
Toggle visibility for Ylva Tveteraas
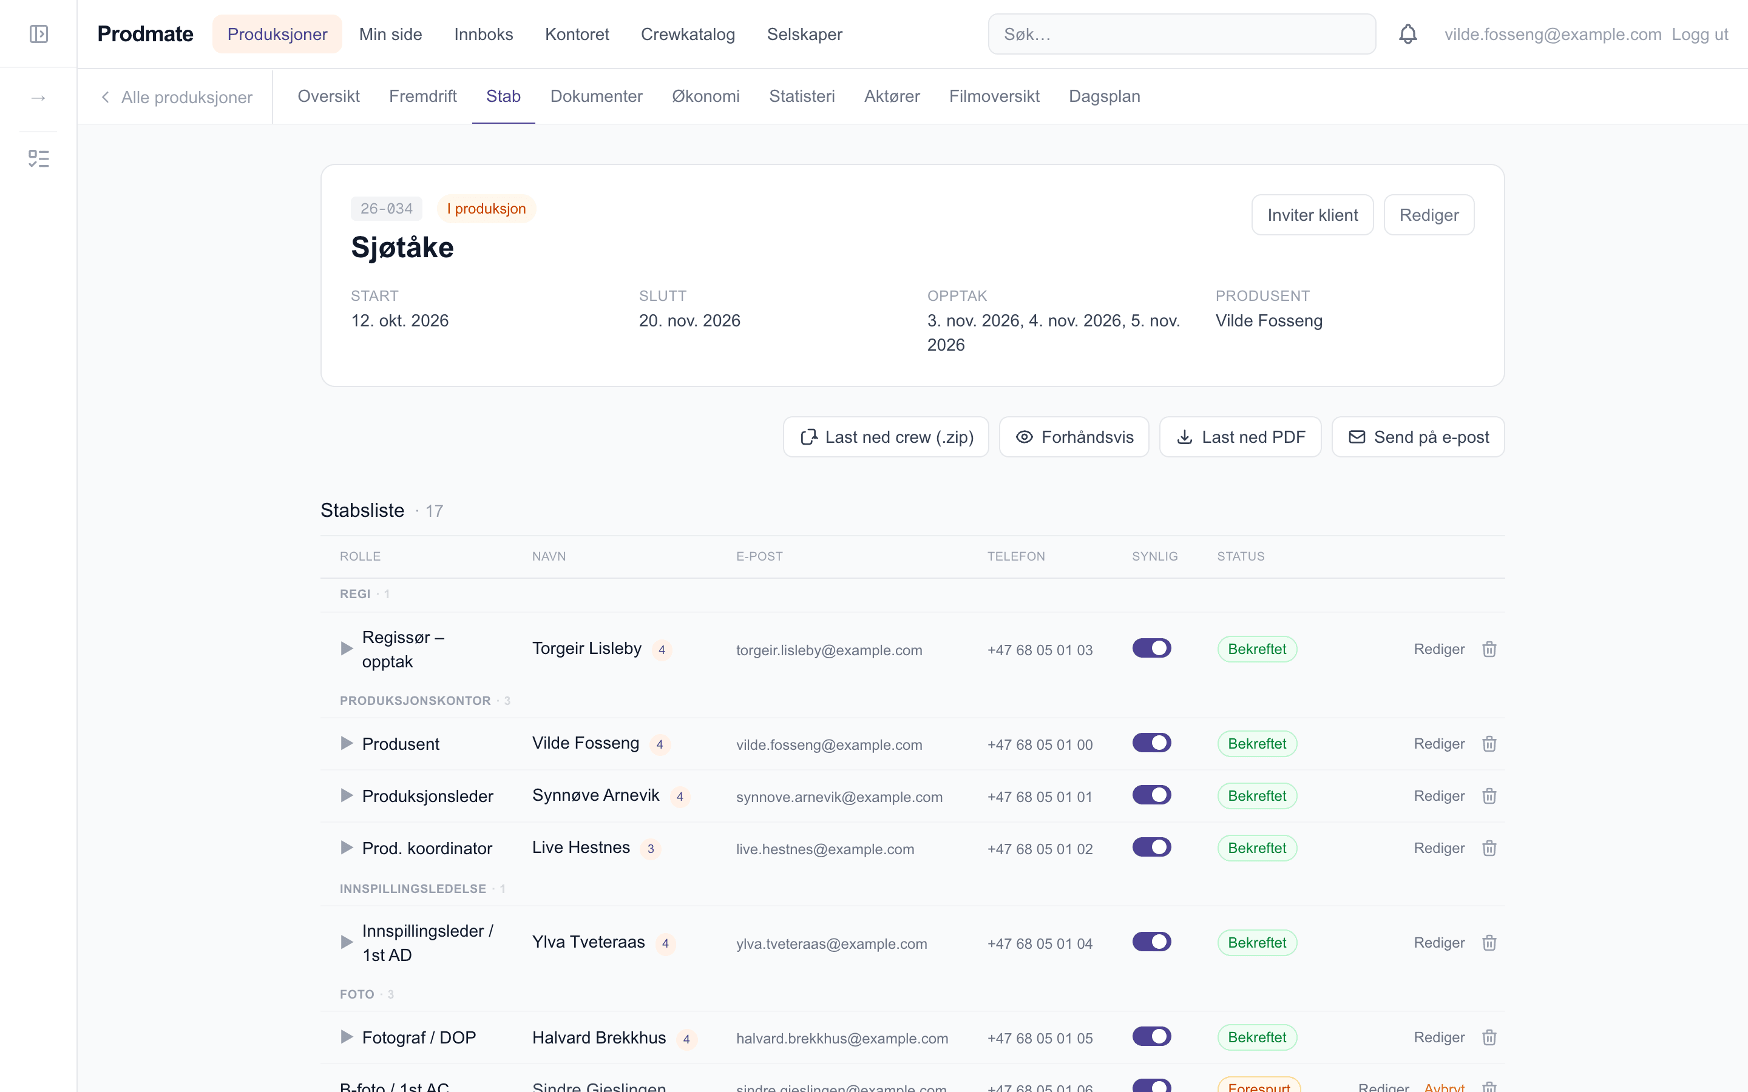click(x=1151, y=942)
